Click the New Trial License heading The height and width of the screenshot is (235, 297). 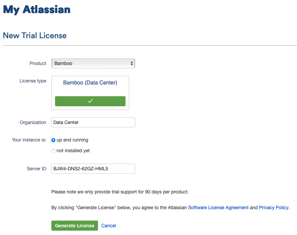tap(35, 36)
